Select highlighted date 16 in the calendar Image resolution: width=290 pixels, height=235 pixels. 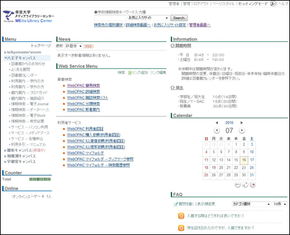244,160
